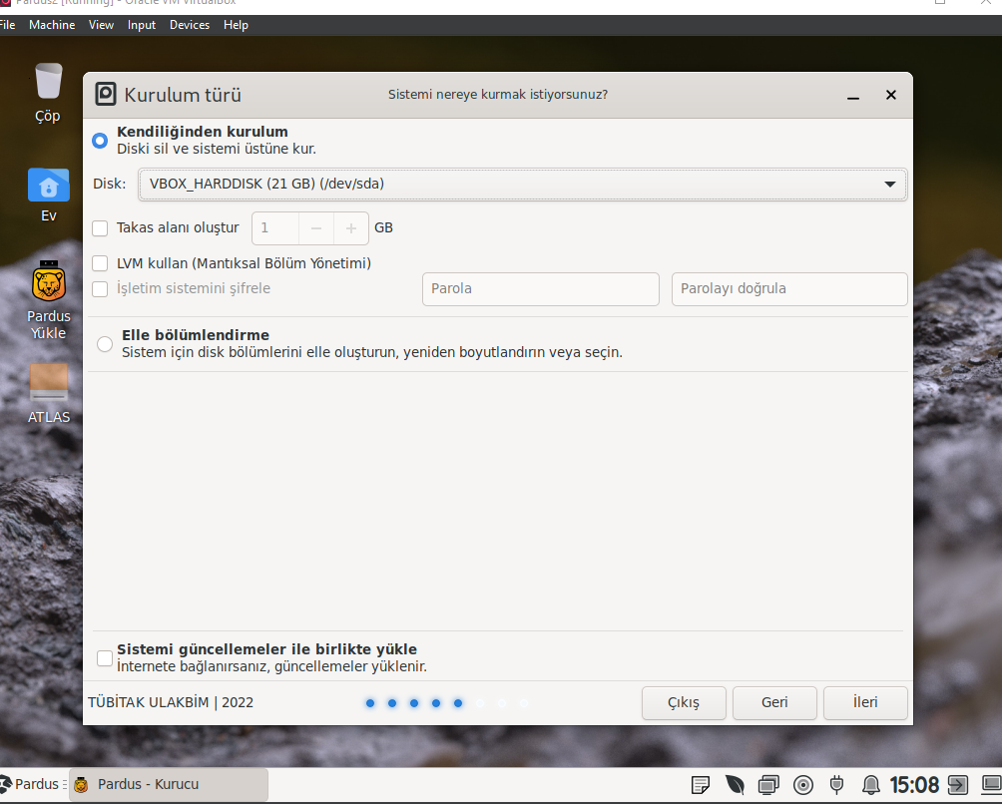This screenshot has height=804, width=1002.
Task: Open the Disk VBOX_HARDDISK dropdown
Action: [x=523, y=184]
